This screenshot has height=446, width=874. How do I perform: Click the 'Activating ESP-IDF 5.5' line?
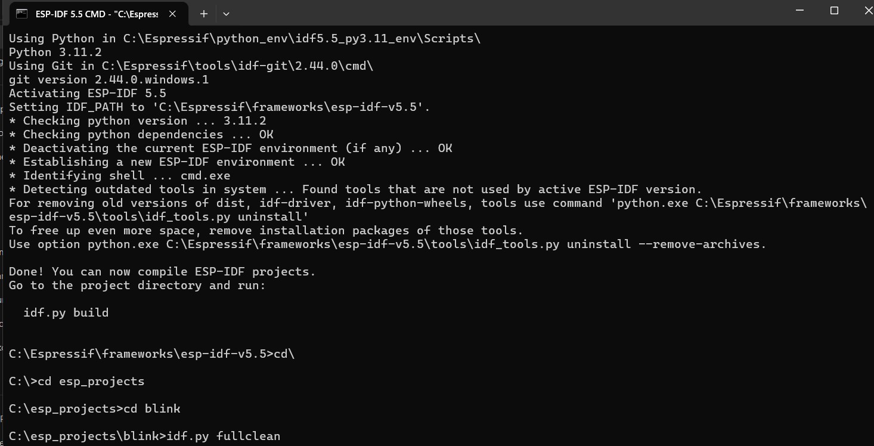tap(87, 94)
